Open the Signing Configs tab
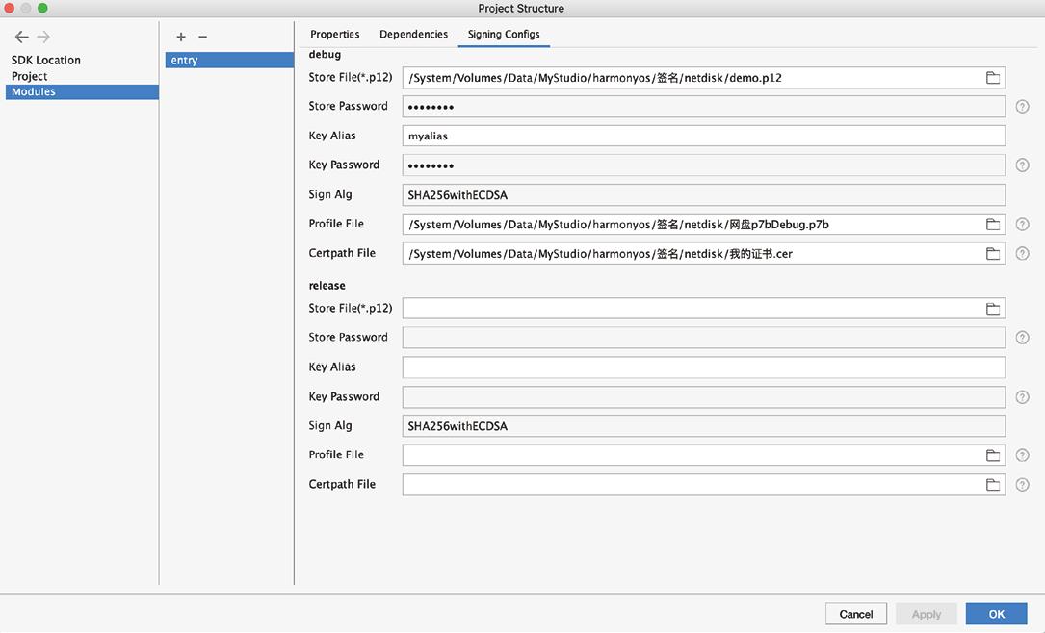1045x633 pixels. pos(503,35)
